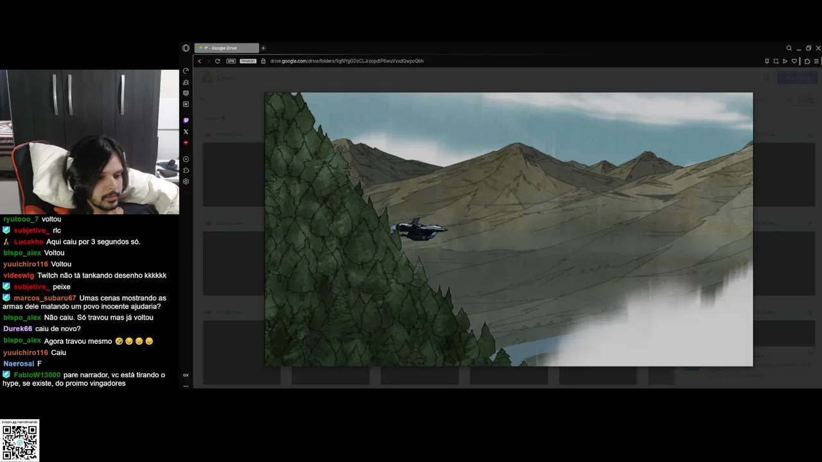Add page to bookmarks with heart icon
The image size is (822, 462).
click(794, 61)
